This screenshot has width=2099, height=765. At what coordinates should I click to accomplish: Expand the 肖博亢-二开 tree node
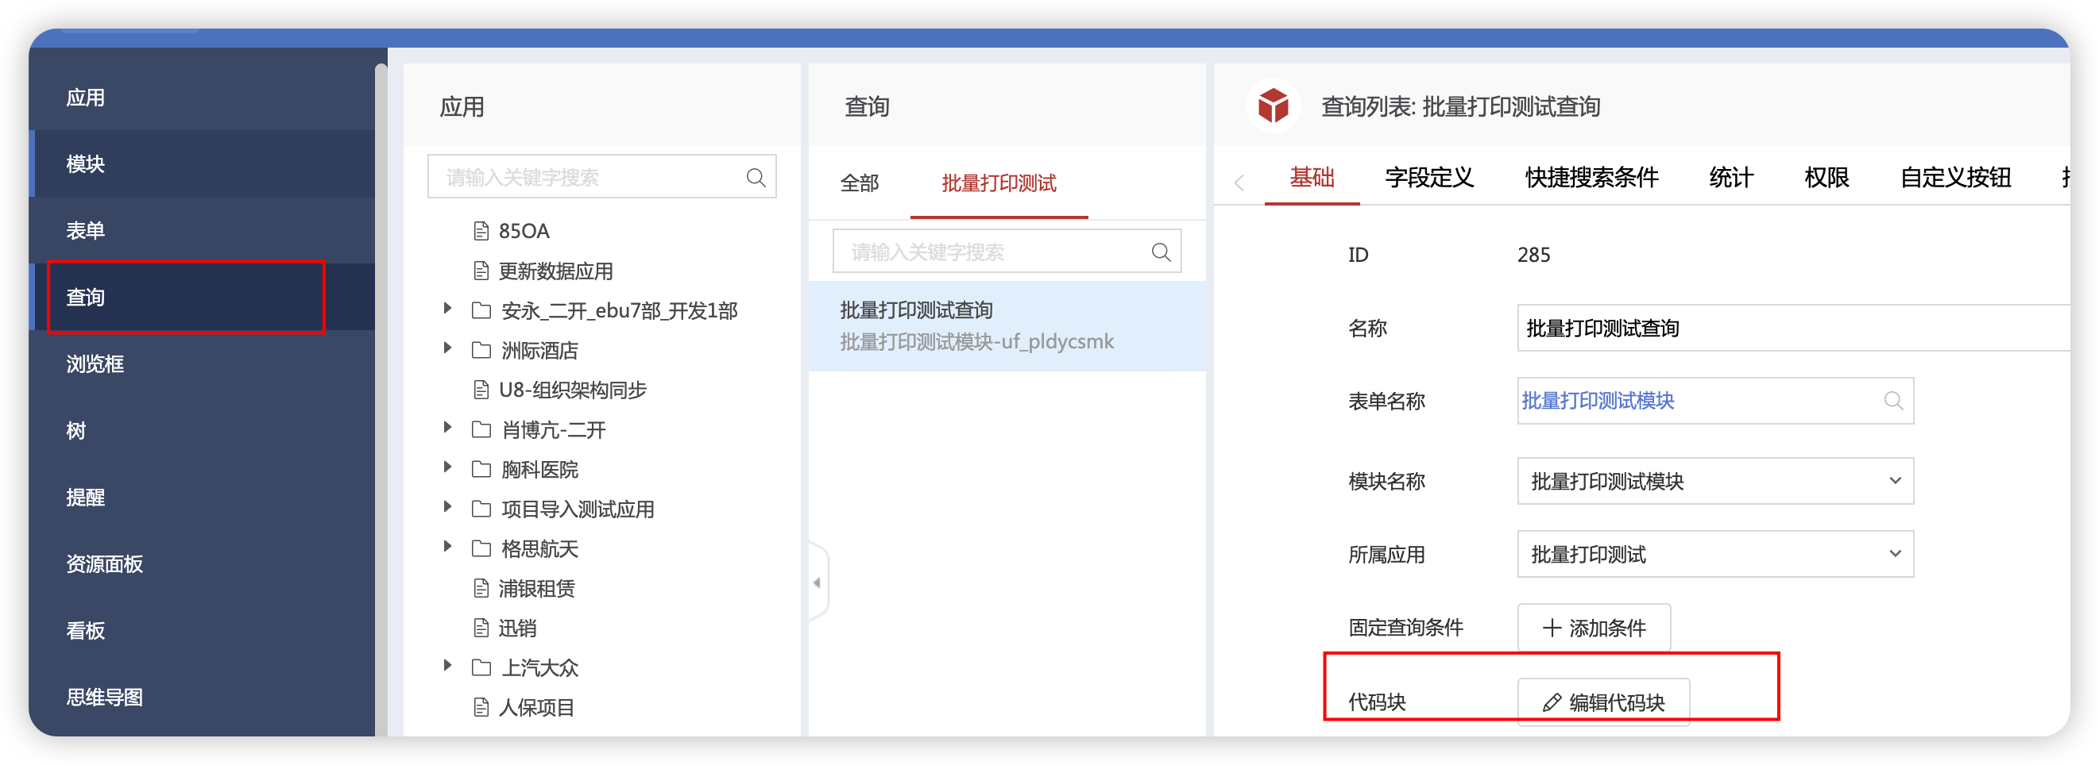point(447,427)
